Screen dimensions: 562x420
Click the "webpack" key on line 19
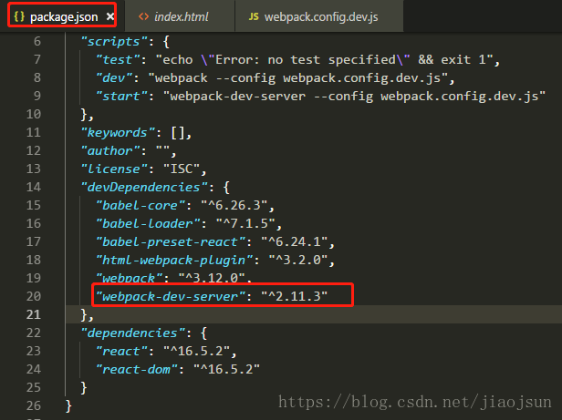tap(129, 278)
